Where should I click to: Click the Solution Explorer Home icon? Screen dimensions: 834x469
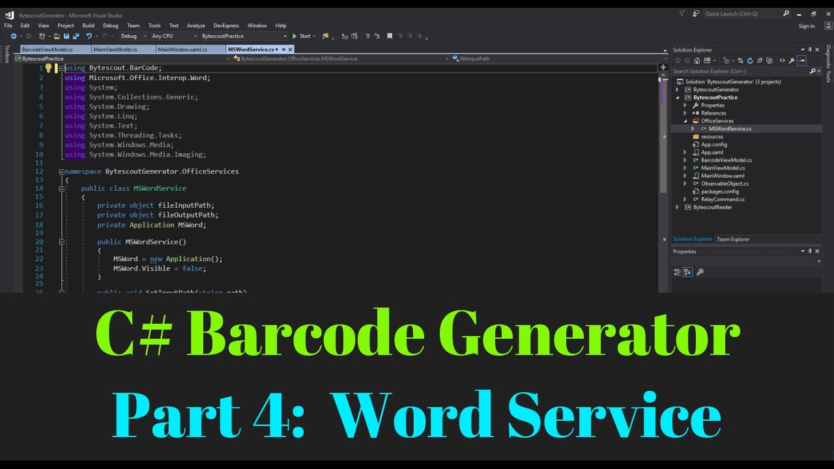[x=697, y=61]
